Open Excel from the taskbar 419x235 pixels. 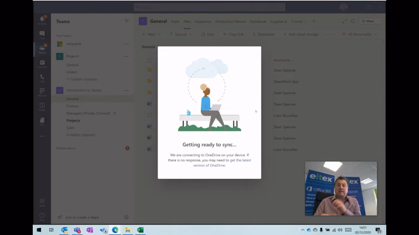coord(141,230)
